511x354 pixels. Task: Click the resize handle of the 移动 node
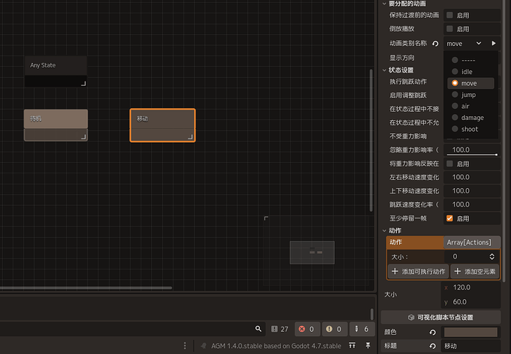click(x=190, y=137)
